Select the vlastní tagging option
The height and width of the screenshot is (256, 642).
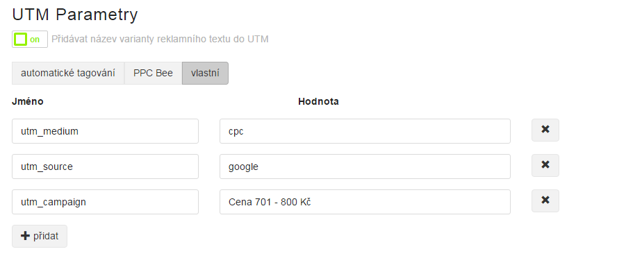205,74
